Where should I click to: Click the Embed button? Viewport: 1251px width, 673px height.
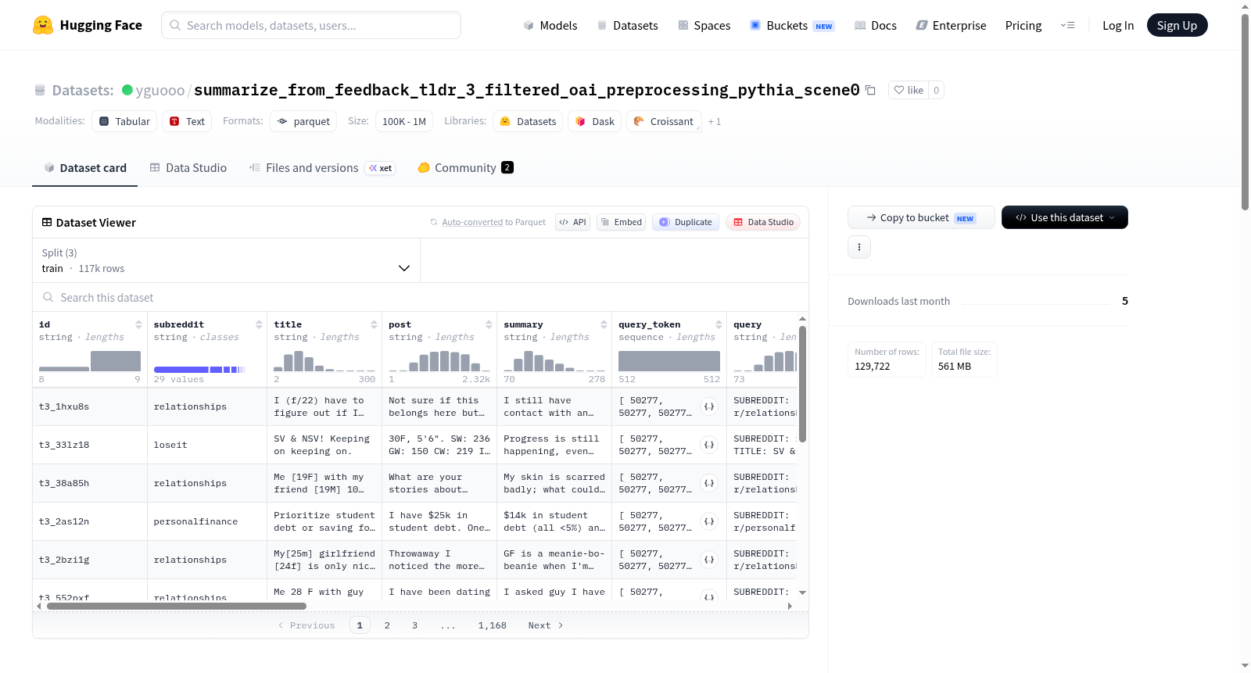click(622, 222)
